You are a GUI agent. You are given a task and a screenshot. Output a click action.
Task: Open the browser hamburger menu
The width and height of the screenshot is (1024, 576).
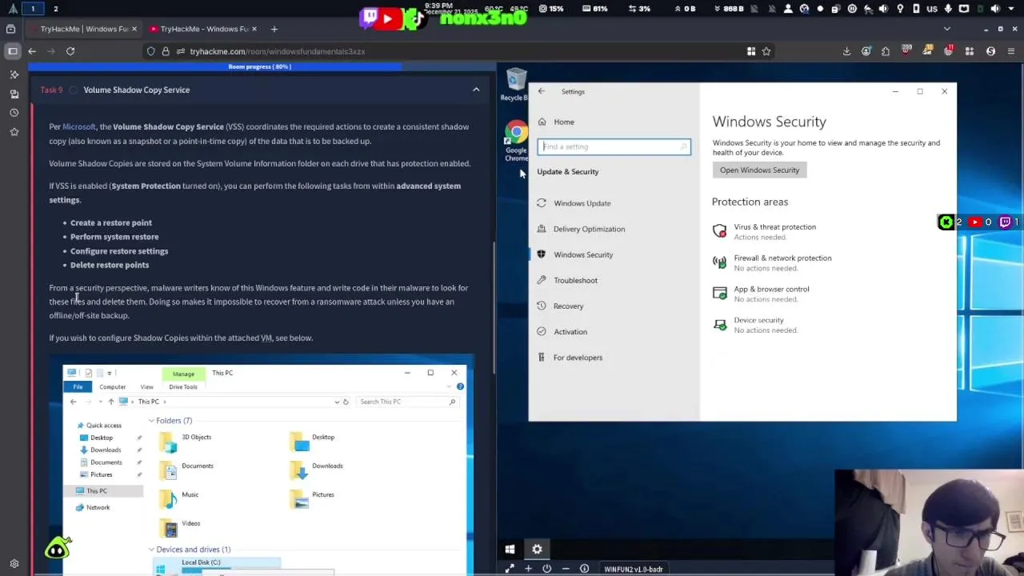click(x=1011, y=51)
